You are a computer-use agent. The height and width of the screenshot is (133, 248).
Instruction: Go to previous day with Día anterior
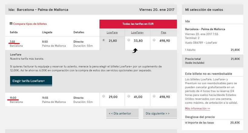pyautogui.click(x=120, y=113)
